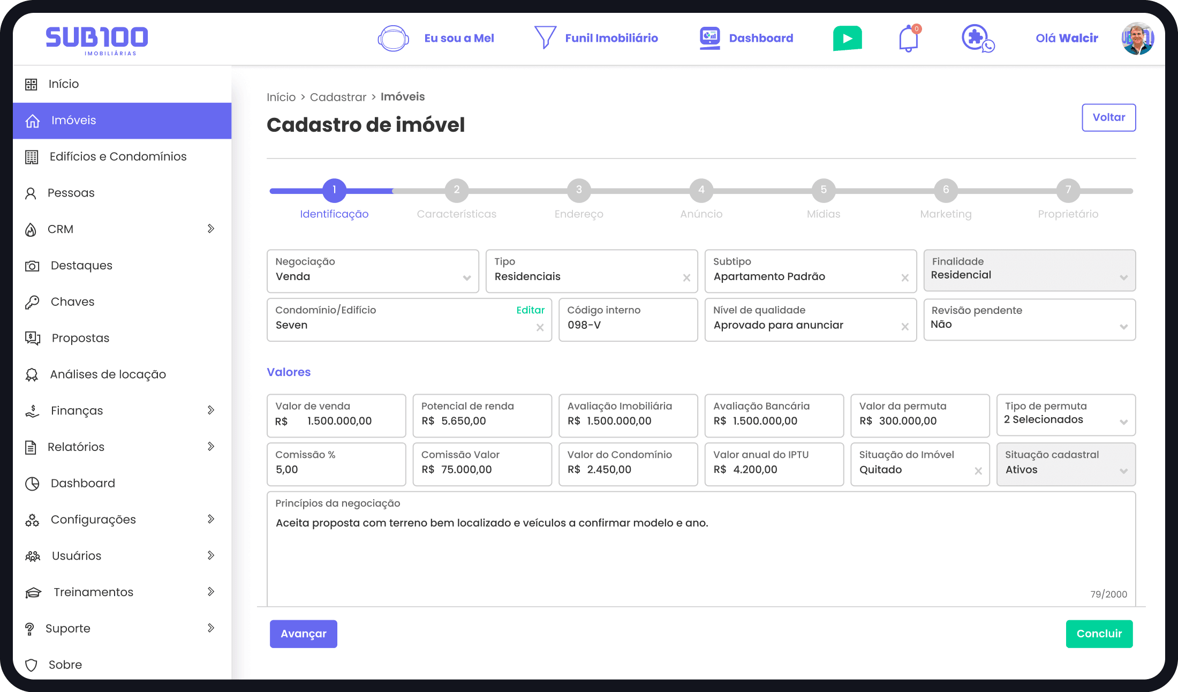
Task: Expand the Finanças submenu chevron
Action: pyautogui.click(x=211, y=410)
